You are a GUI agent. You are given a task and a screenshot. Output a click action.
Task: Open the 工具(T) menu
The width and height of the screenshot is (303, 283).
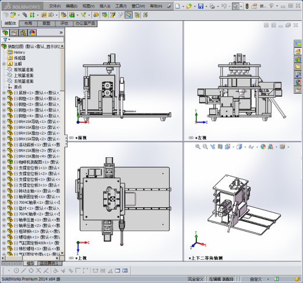point(121,6)
